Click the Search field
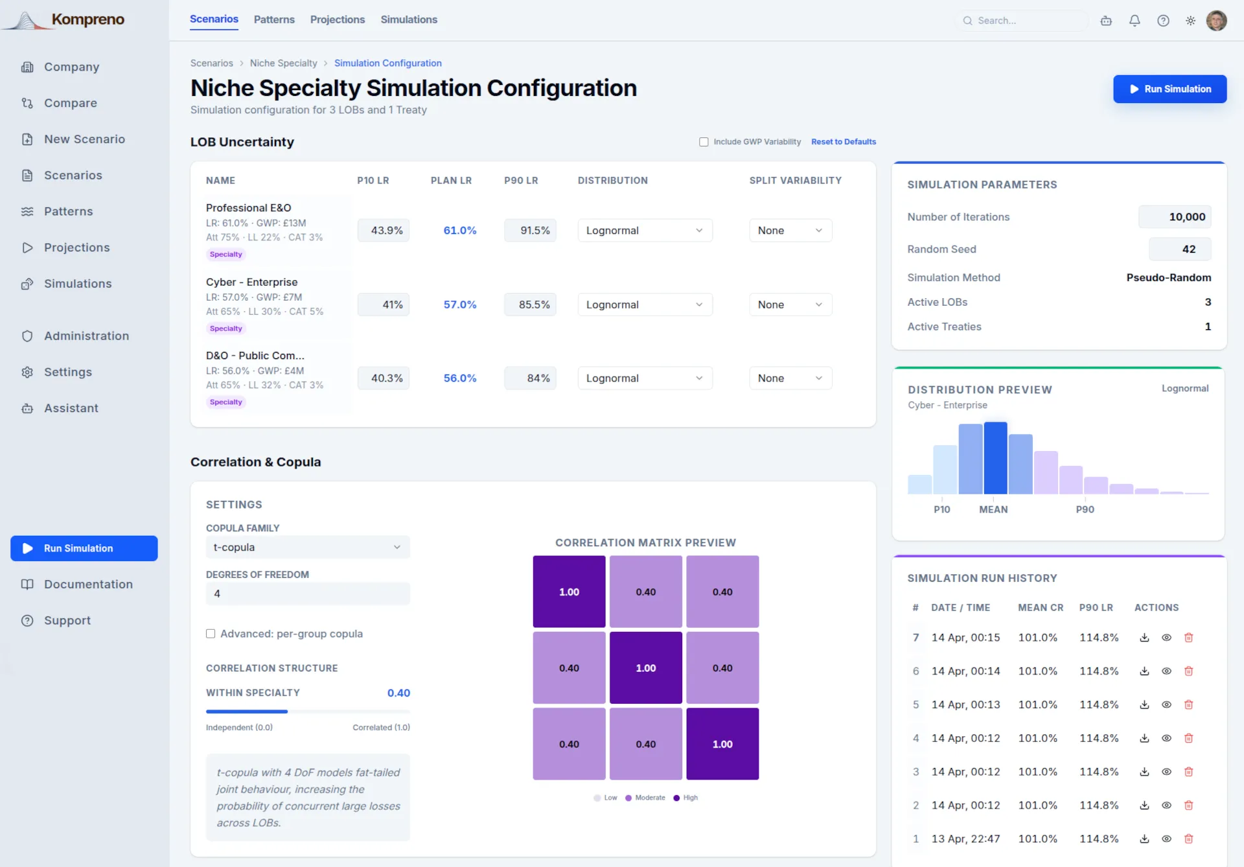 1022,21
